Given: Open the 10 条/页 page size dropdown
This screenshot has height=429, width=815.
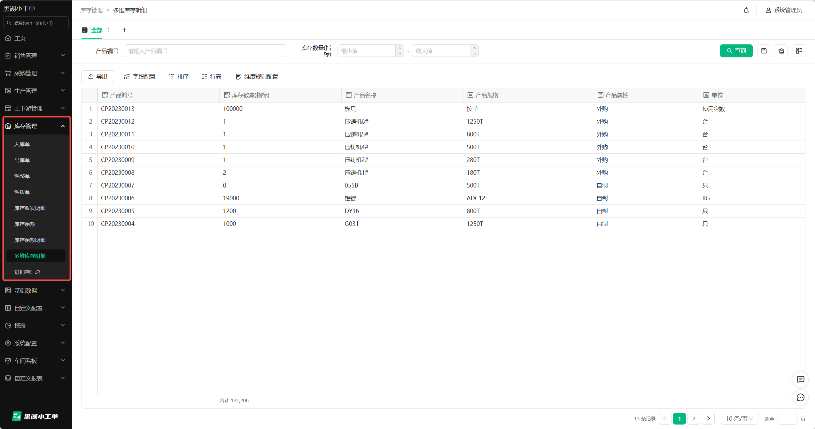Looking at the screenshot, I should click(739, 418).
